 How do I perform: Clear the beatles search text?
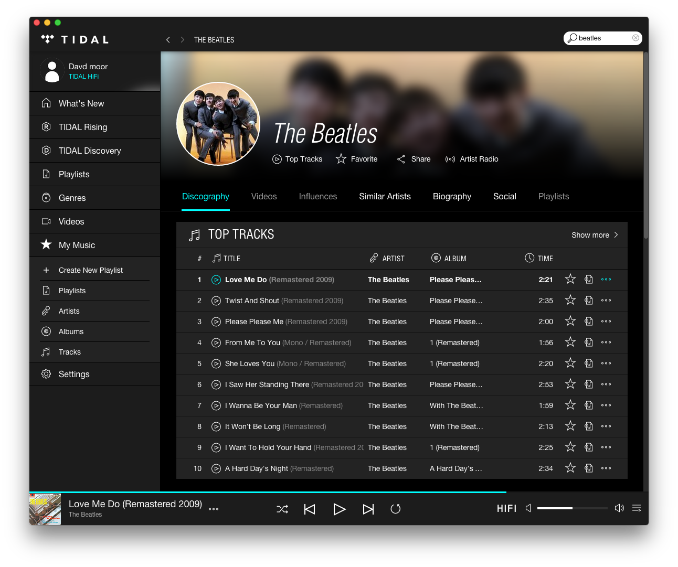(635, 38)
